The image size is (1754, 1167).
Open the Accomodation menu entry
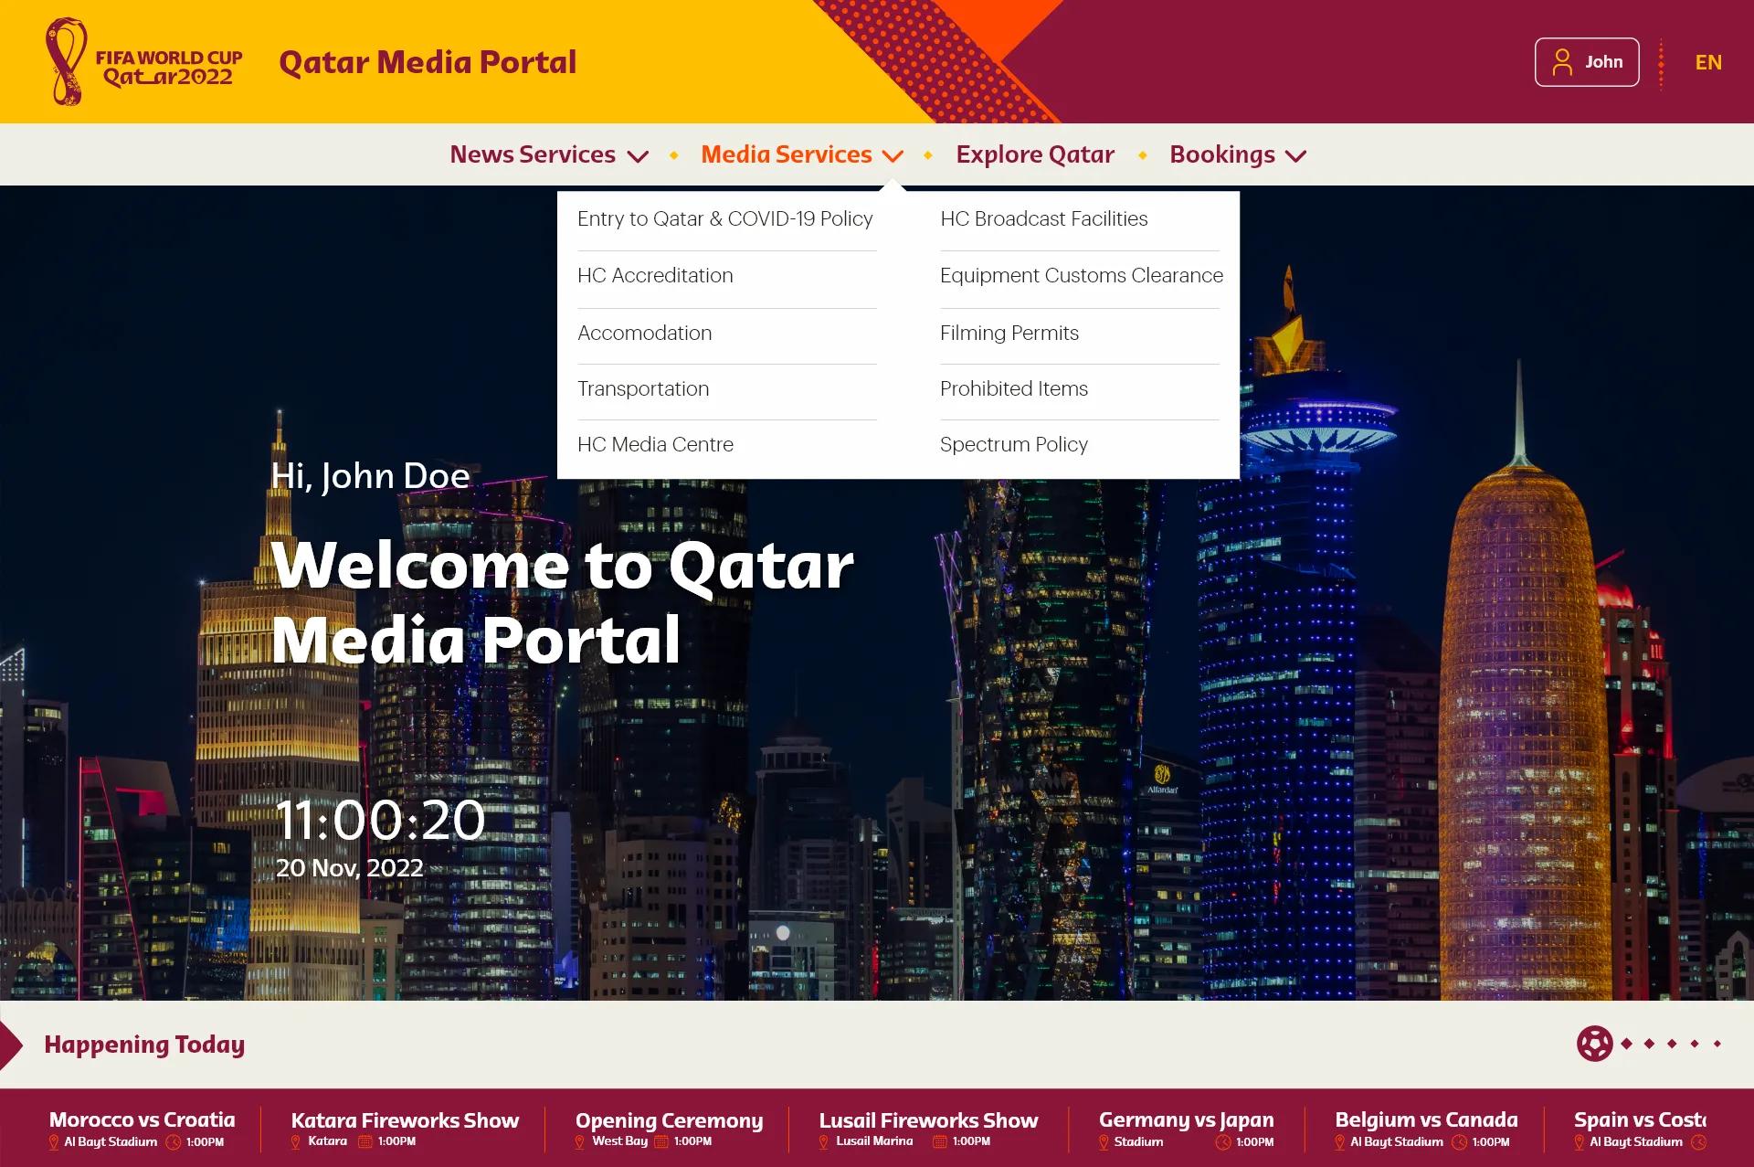click(645, 334)
